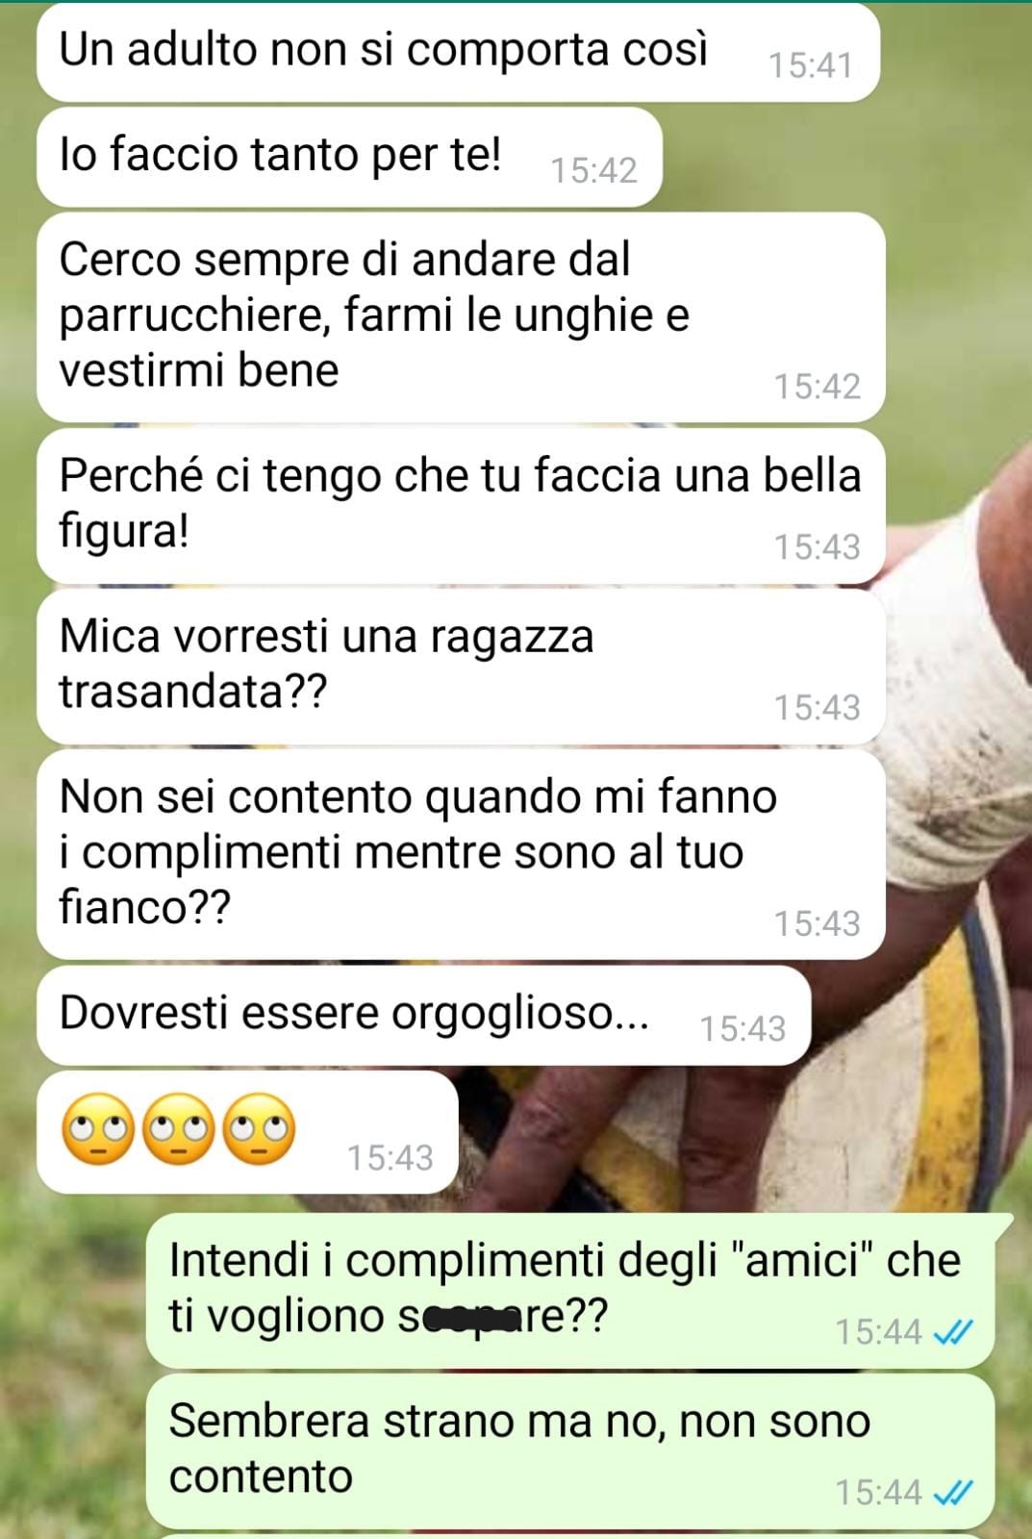The width and height of the screenshot is (1032, 1539).
Task: Select the message about 'complimenti mentre sono al tuo fianco'
Action: [x=460, y=854]
